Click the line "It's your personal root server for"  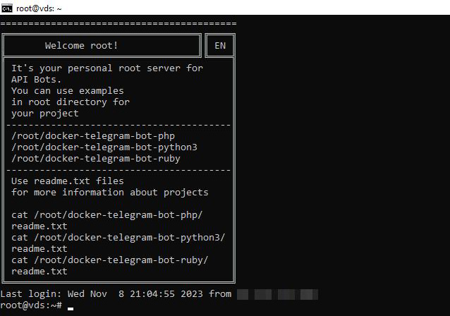tap(107, 68)
